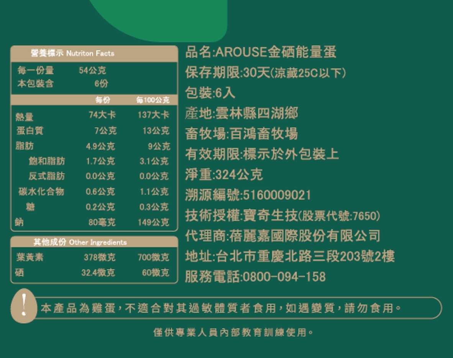Click the '1.1公克' carbohydrate value
The height and width of the screenshot is (358, 453).
154,191
